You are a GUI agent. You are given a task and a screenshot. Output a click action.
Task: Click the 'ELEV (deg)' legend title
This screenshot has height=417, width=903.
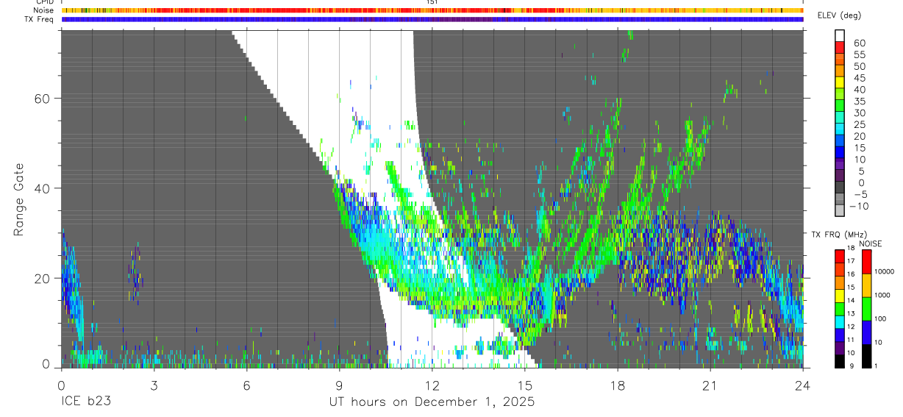tap(839, 15)
